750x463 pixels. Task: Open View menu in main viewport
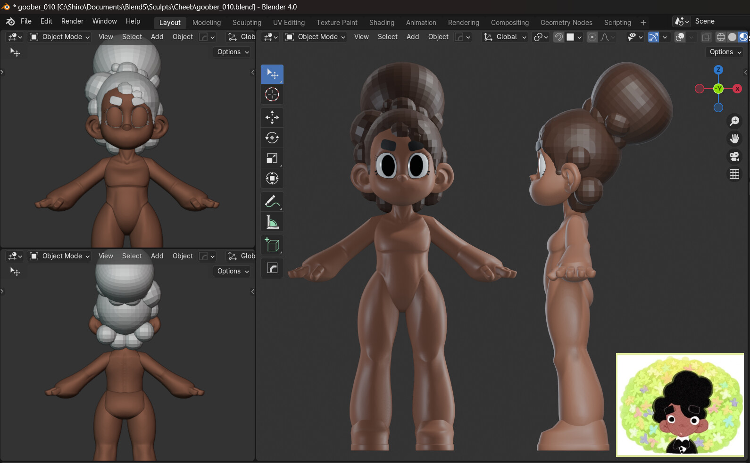[361, 37]
